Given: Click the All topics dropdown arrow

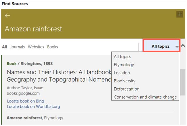Looking at the screenshot, I should (x=177, y=47).
